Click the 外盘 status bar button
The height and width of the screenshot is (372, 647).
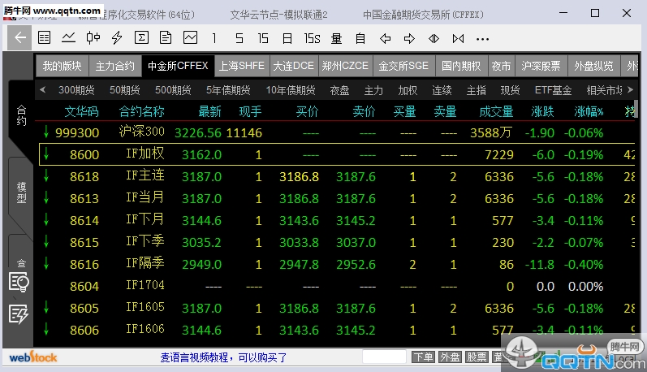450,357
